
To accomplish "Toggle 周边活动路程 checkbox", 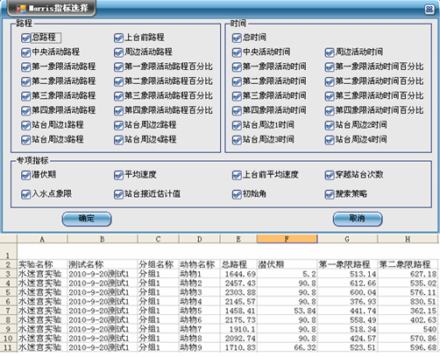I will 118,52.
